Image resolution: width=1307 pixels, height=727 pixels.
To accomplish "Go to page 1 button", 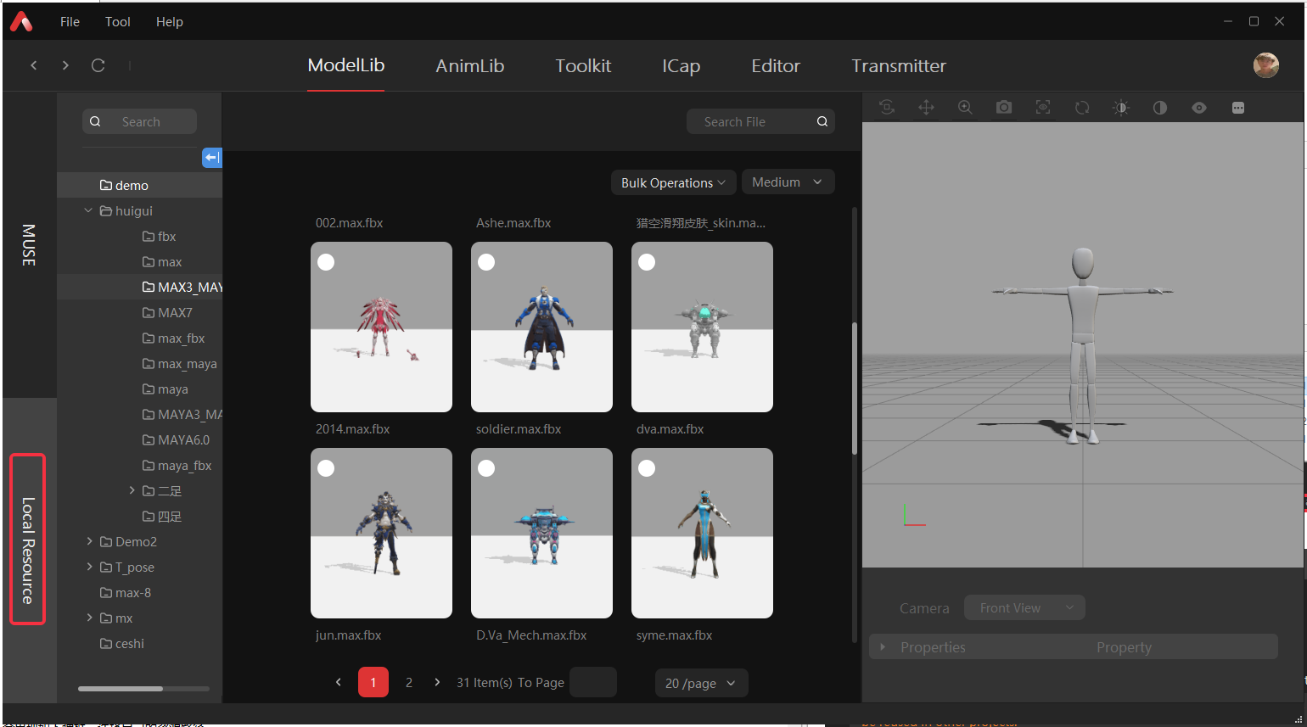I will point(373,682).
